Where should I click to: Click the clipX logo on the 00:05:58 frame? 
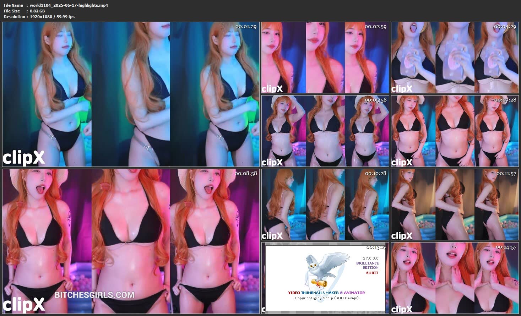(272, 162)
